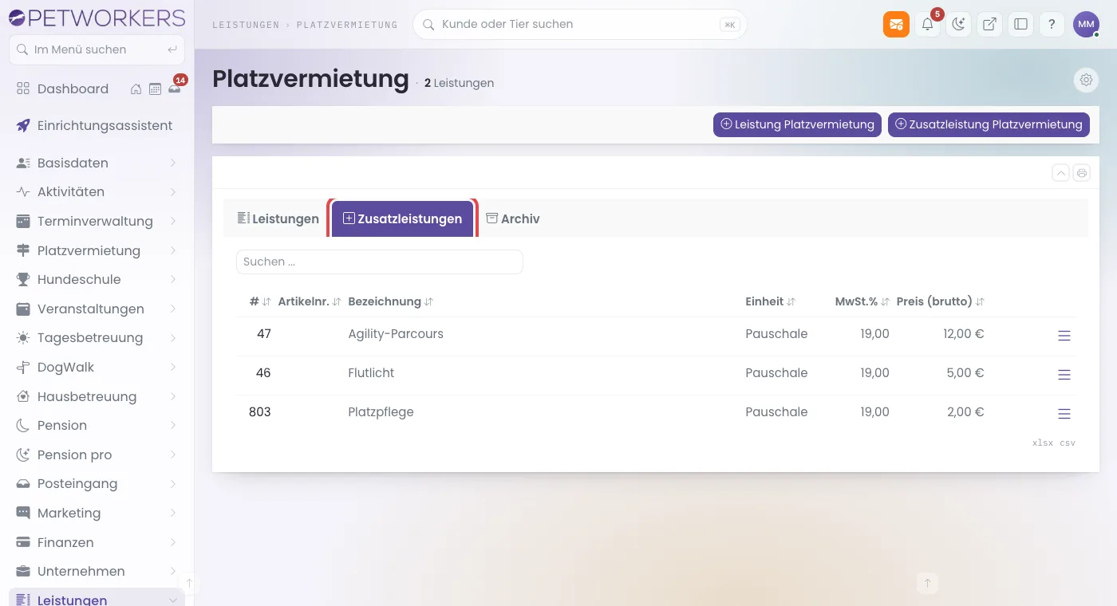Click the table Suchen filter field

pyautogui.click(x=380, y=262)
